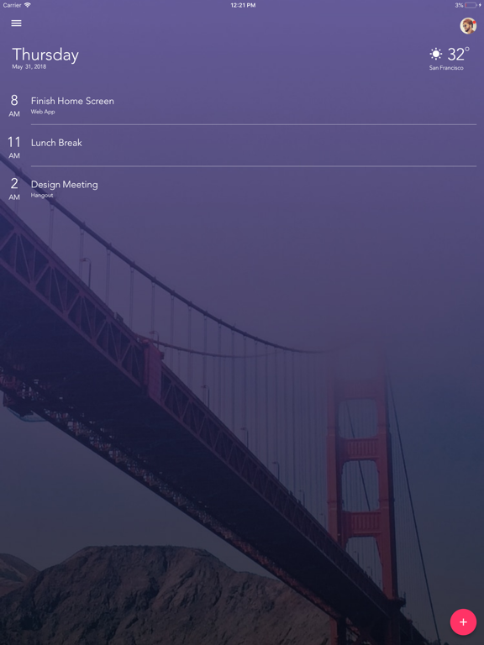Viewport: 484px width, 645px height.
Task: Tap the 11 AM time label
Action: tap(14, 147)
